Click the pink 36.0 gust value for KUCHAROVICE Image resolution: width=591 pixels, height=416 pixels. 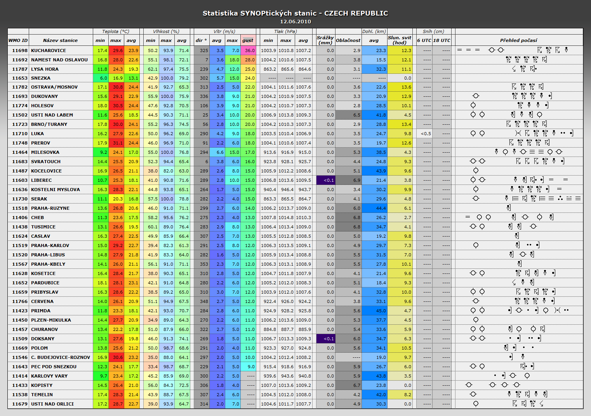pyautogui.click(x=248, y=50)
